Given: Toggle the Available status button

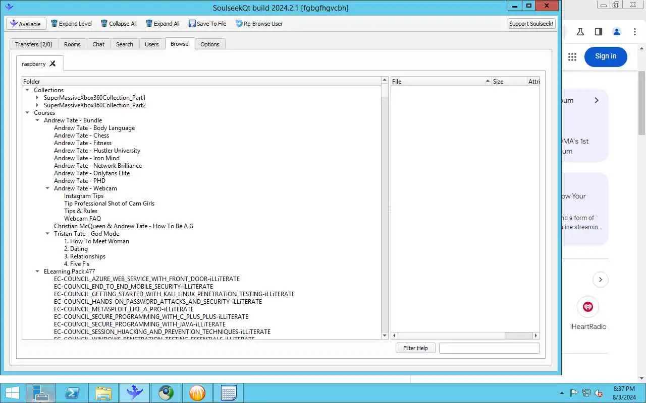Looking at the screenshot, I should click(26, 24).
